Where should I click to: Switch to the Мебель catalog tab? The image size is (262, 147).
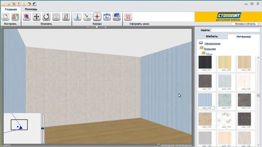coord(212,36)
